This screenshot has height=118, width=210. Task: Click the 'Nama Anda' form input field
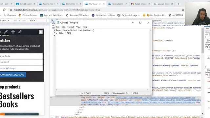(21, 56)
